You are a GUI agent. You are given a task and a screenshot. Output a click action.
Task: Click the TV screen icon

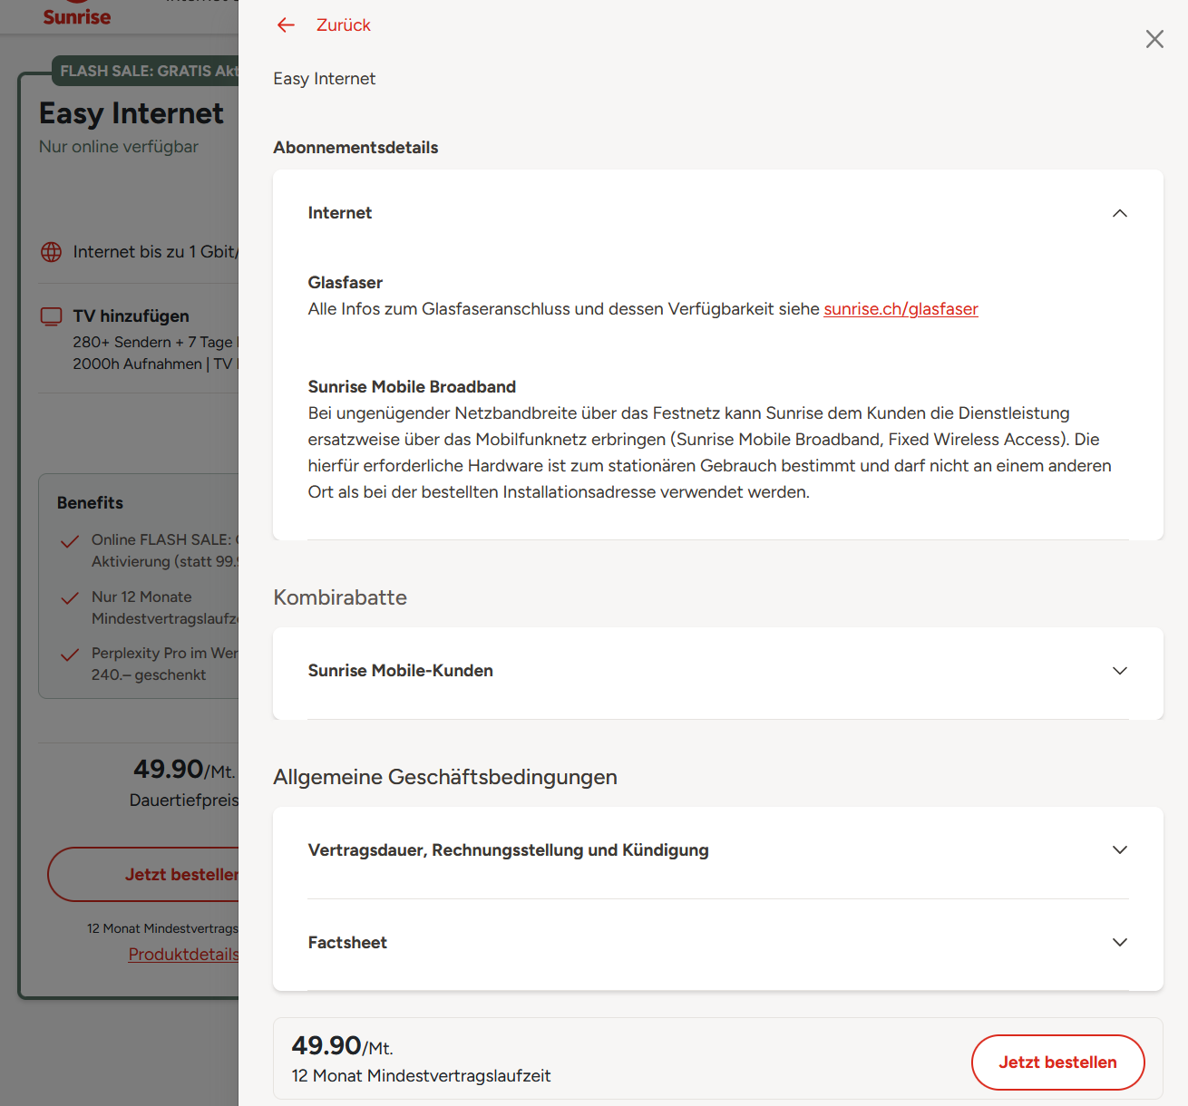pyautogui.click(x=52, y=316)
